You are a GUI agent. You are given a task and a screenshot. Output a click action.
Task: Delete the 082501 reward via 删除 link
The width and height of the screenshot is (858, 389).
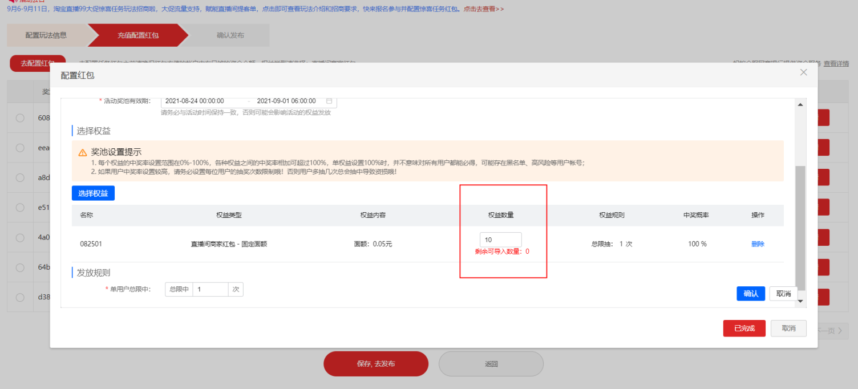(x=758, y=244)
